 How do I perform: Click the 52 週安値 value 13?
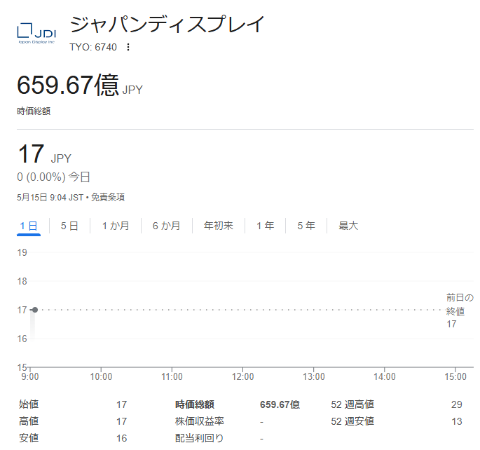(457, 421)
